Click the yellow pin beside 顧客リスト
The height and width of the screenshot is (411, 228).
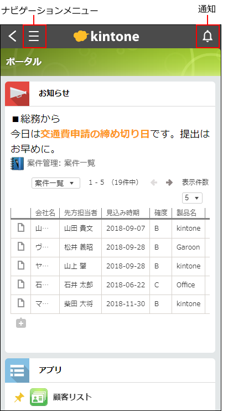[19, 397]
